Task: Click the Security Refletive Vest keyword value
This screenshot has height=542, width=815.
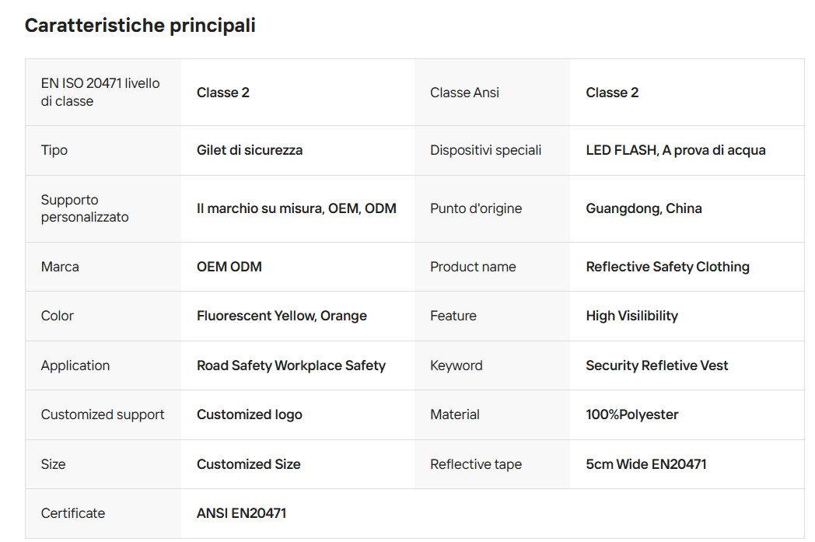Action: click(656, 365)
